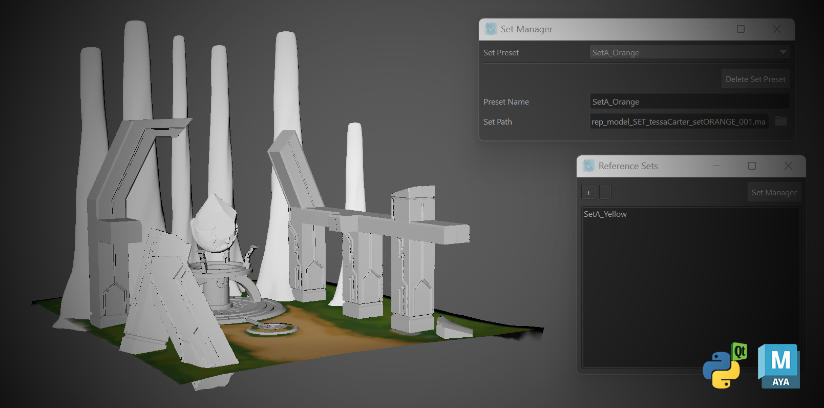
Task: Minimize the Reference Sets window
Action: [716, 166]
